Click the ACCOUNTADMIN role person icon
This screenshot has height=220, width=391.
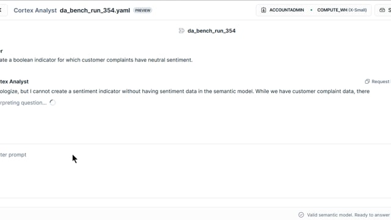click(263, 10)
